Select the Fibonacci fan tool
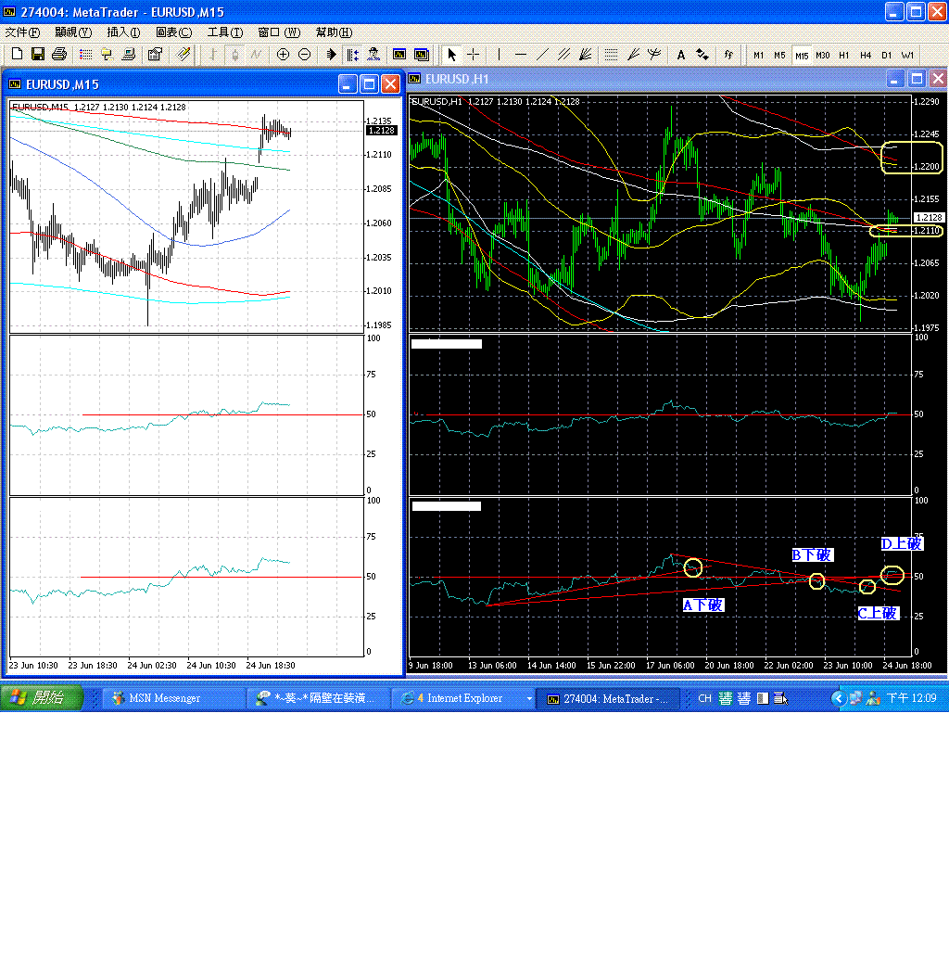 [633, 54]
